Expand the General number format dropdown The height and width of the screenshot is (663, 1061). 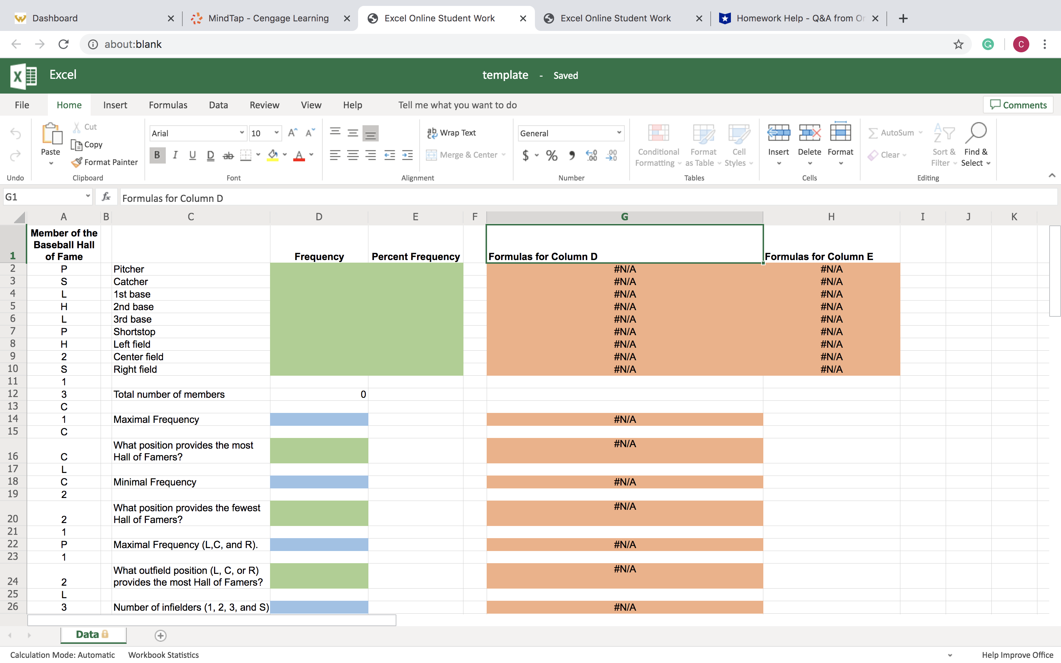[x=619, y=133]
